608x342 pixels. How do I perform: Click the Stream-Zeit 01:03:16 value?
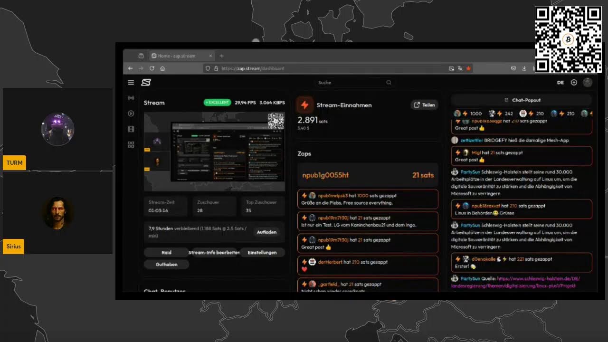(x=158, y=210)
